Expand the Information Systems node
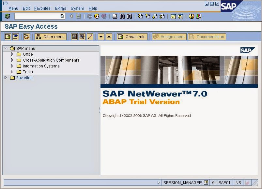 (x=12, y=66)
